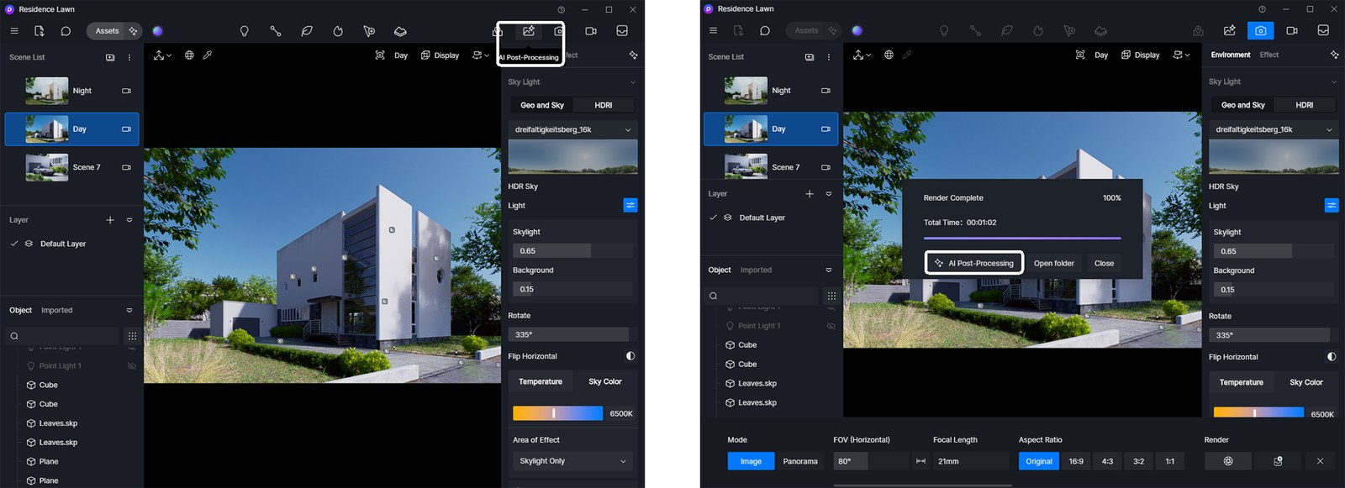The height and width of the screenshot is (488, 1345).
Task: Toggle Flip Horizontal in right window
Action: 1332,357
